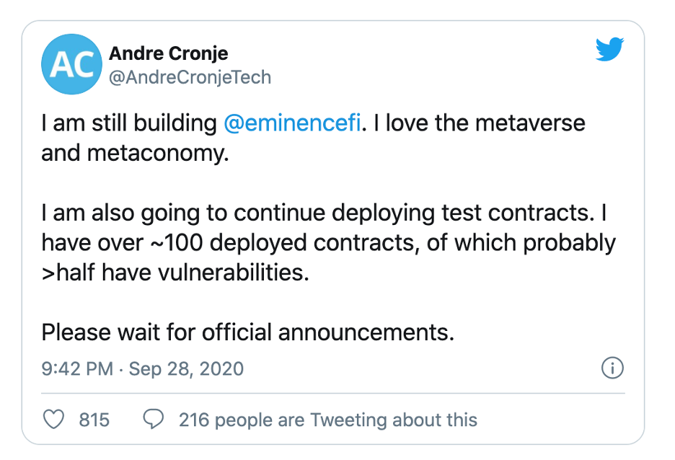Viewport: 675px width, 460px height.
Task: View 216 people Tweeting about this
Action: (328, 420)
